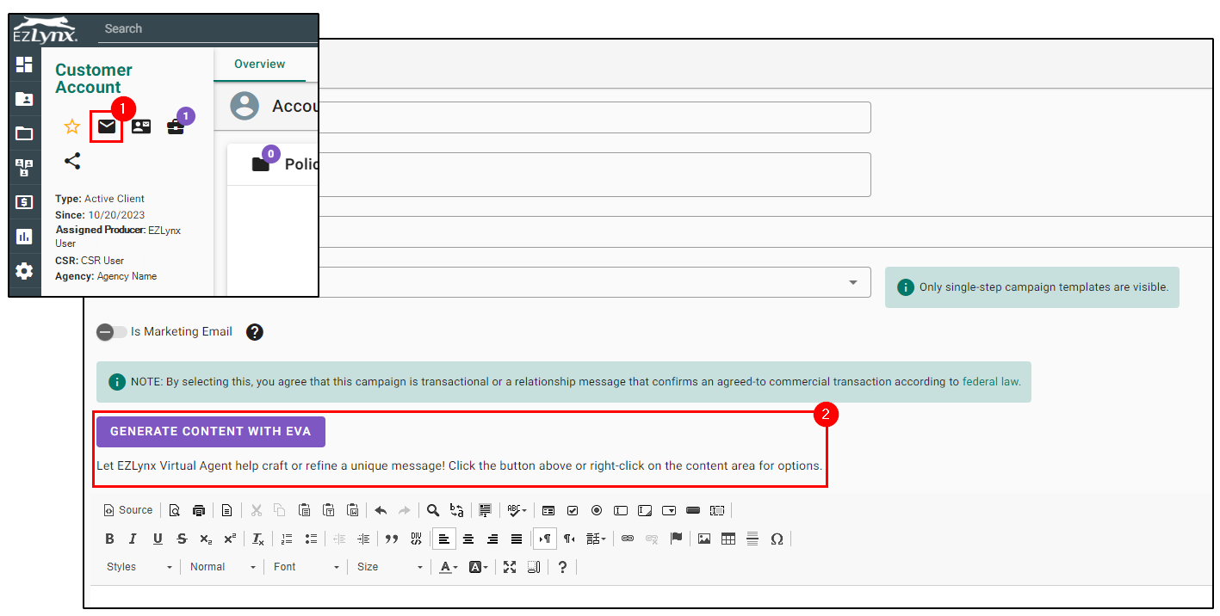This screenshot has height=616, width=1220.
Task: Toggle the Is Marketing Email switch
Action: click(x=111, y=332)
